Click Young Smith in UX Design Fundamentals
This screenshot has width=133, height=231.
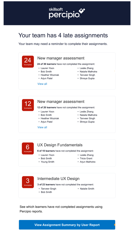point(47,162)
